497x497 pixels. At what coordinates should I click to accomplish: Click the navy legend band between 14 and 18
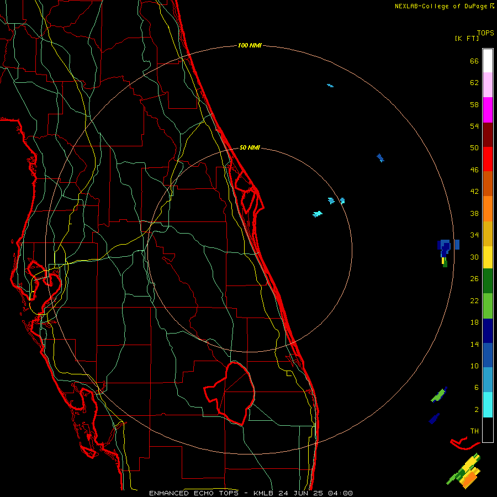[488, 331]
